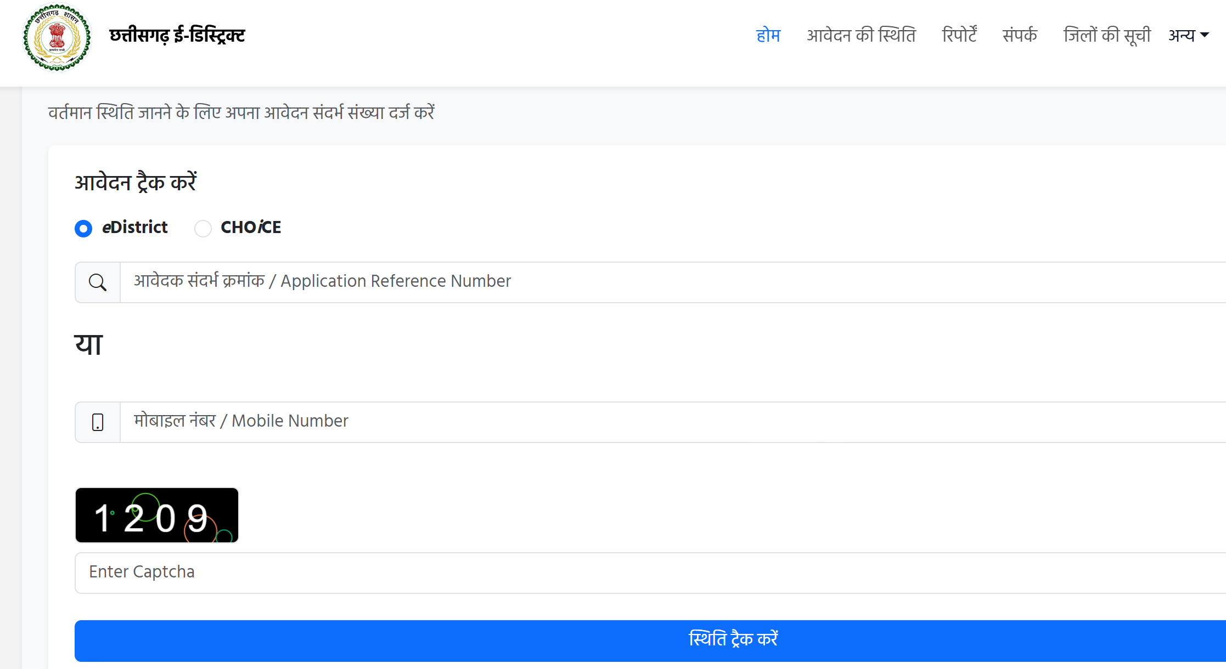Image resolution: width=1226 pixels, height=669 pixels.
Task: Click छत्तीसगढ़ ई-डिस्ट्रिक्ट header title
Action: tap(177, 35)
